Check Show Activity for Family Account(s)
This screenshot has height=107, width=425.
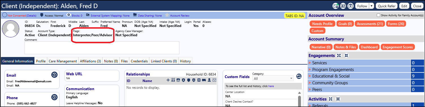tap(378, 15)
